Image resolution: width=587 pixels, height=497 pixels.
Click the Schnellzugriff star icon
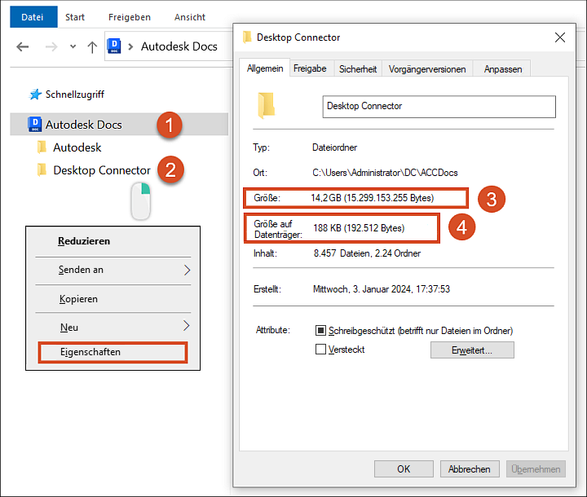point(35,95)
